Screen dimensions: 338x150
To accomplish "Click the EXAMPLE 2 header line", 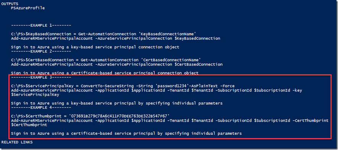I will pyautogui.click(x=41, y=51).
